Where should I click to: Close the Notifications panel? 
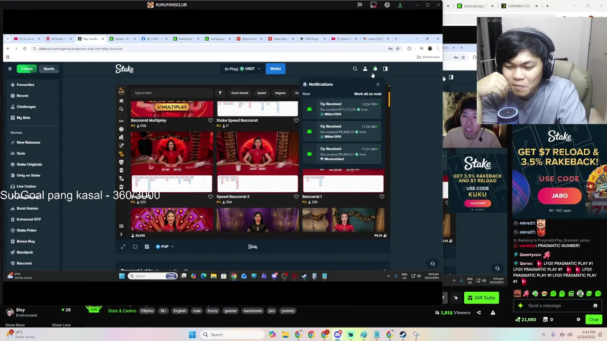(378, 84)
